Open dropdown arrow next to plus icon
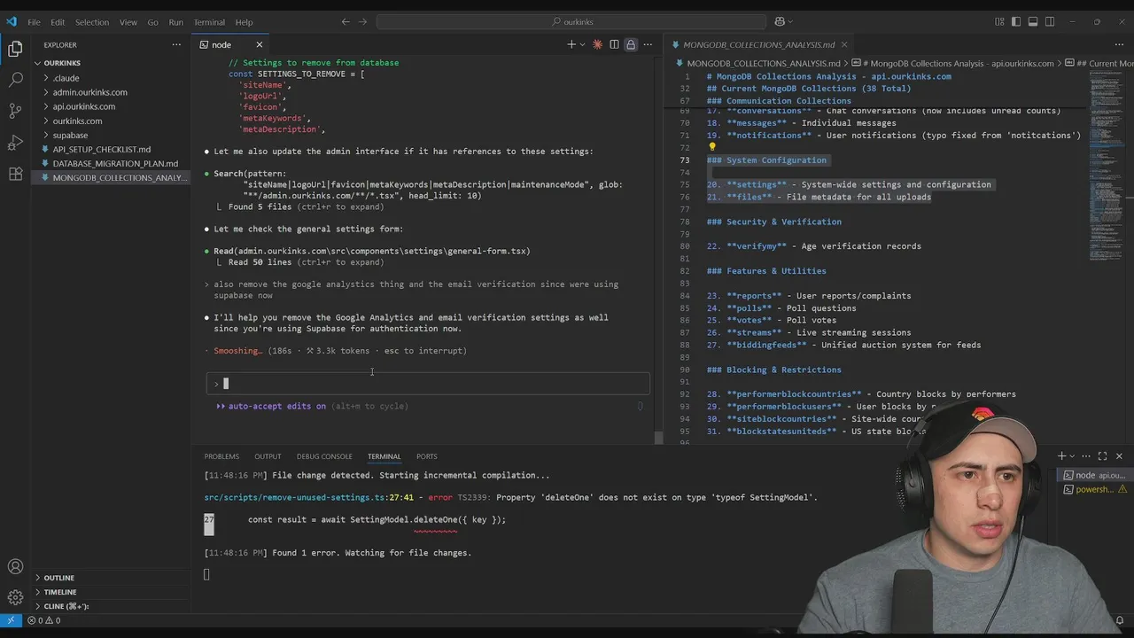 [582, 44]
